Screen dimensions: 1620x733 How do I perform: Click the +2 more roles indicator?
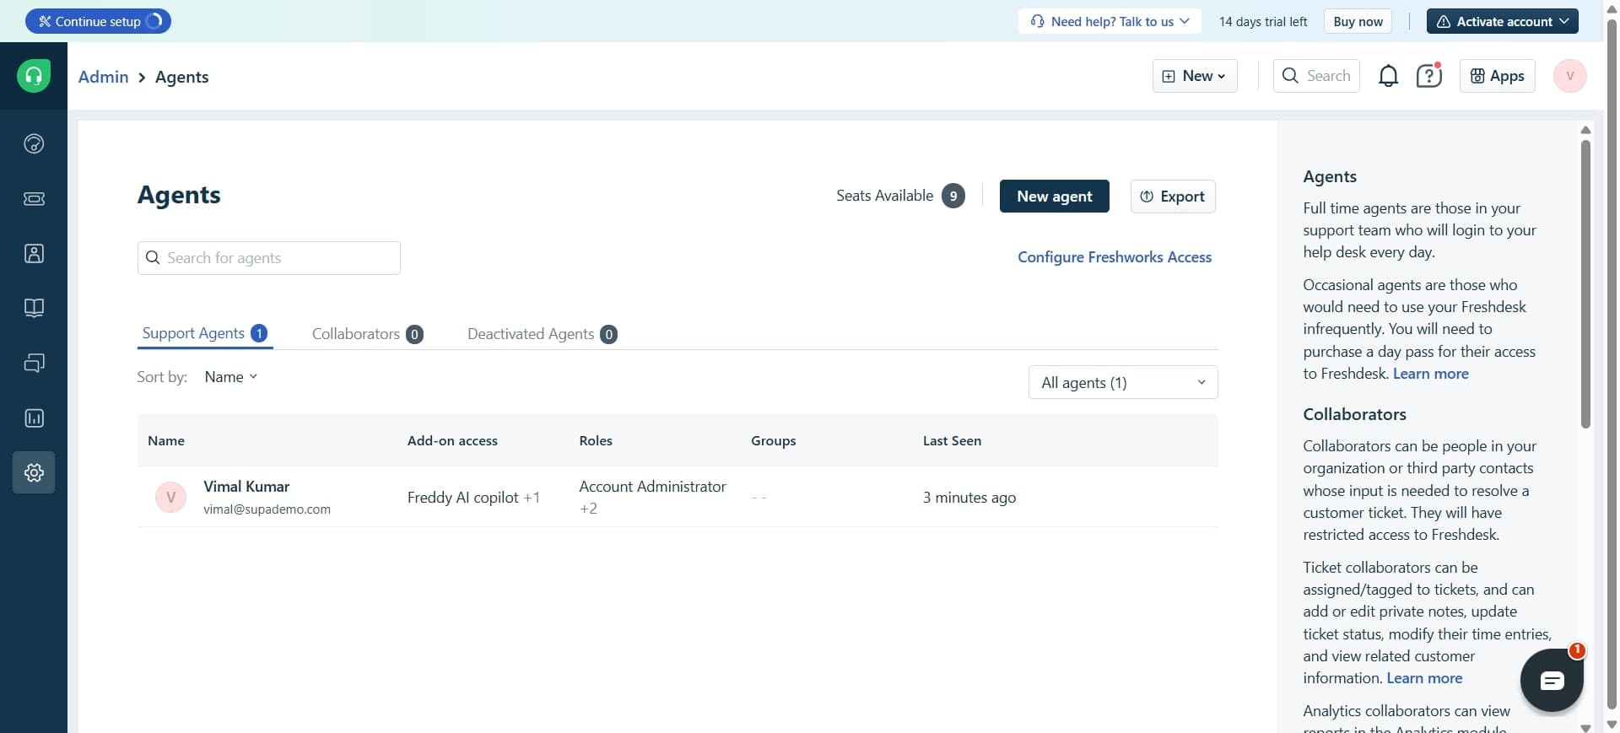coord(588,509)
